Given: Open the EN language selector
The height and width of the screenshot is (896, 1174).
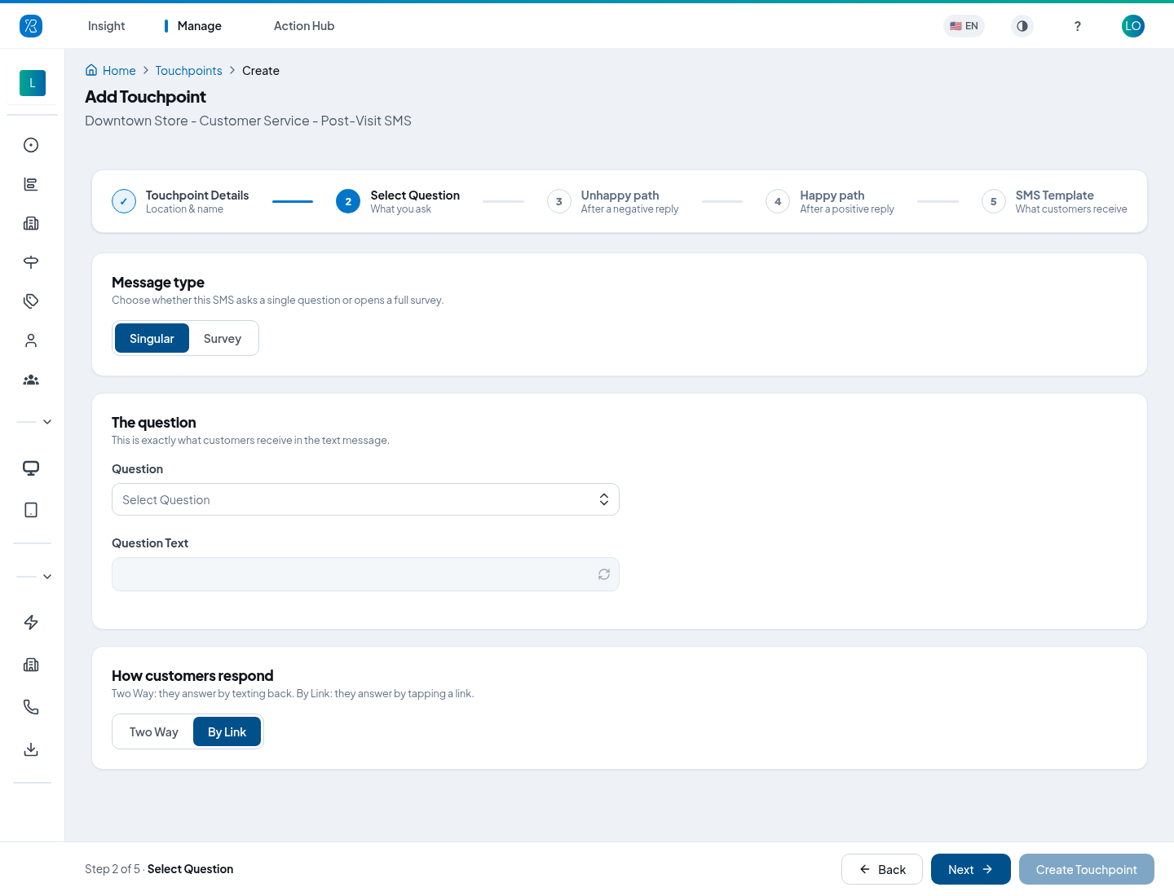Looking at the screenshot, I should click(x=964, y=26).
